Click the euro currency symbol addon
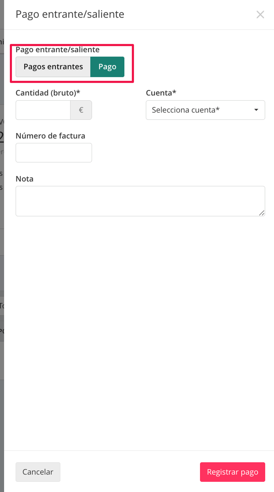274x492 pixels. pyautogui.click(x=81, y=110)
